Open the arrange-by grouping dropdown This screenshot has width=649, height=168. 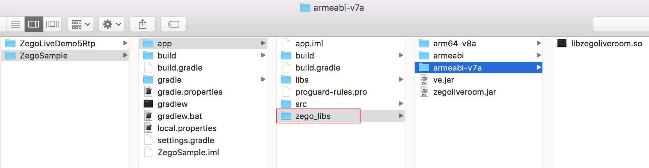point(81,24)
